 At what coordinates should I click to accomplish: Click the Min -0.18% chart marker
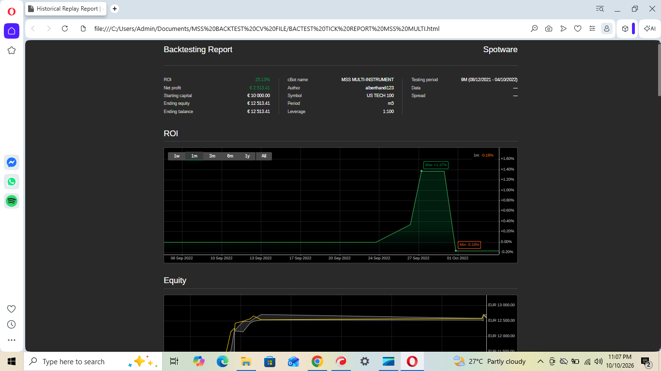469,245
